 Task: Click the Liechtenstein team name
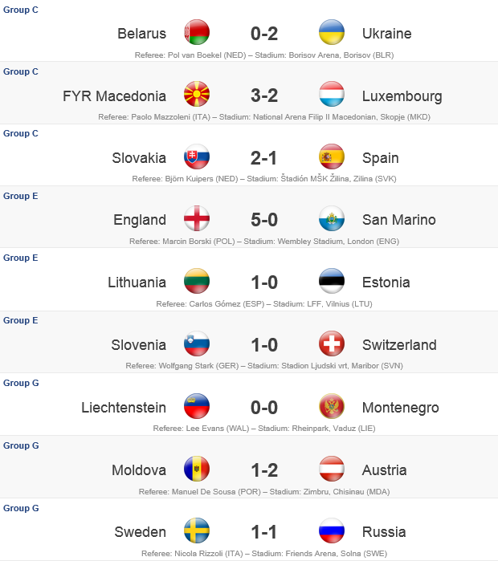click(124, 408)
